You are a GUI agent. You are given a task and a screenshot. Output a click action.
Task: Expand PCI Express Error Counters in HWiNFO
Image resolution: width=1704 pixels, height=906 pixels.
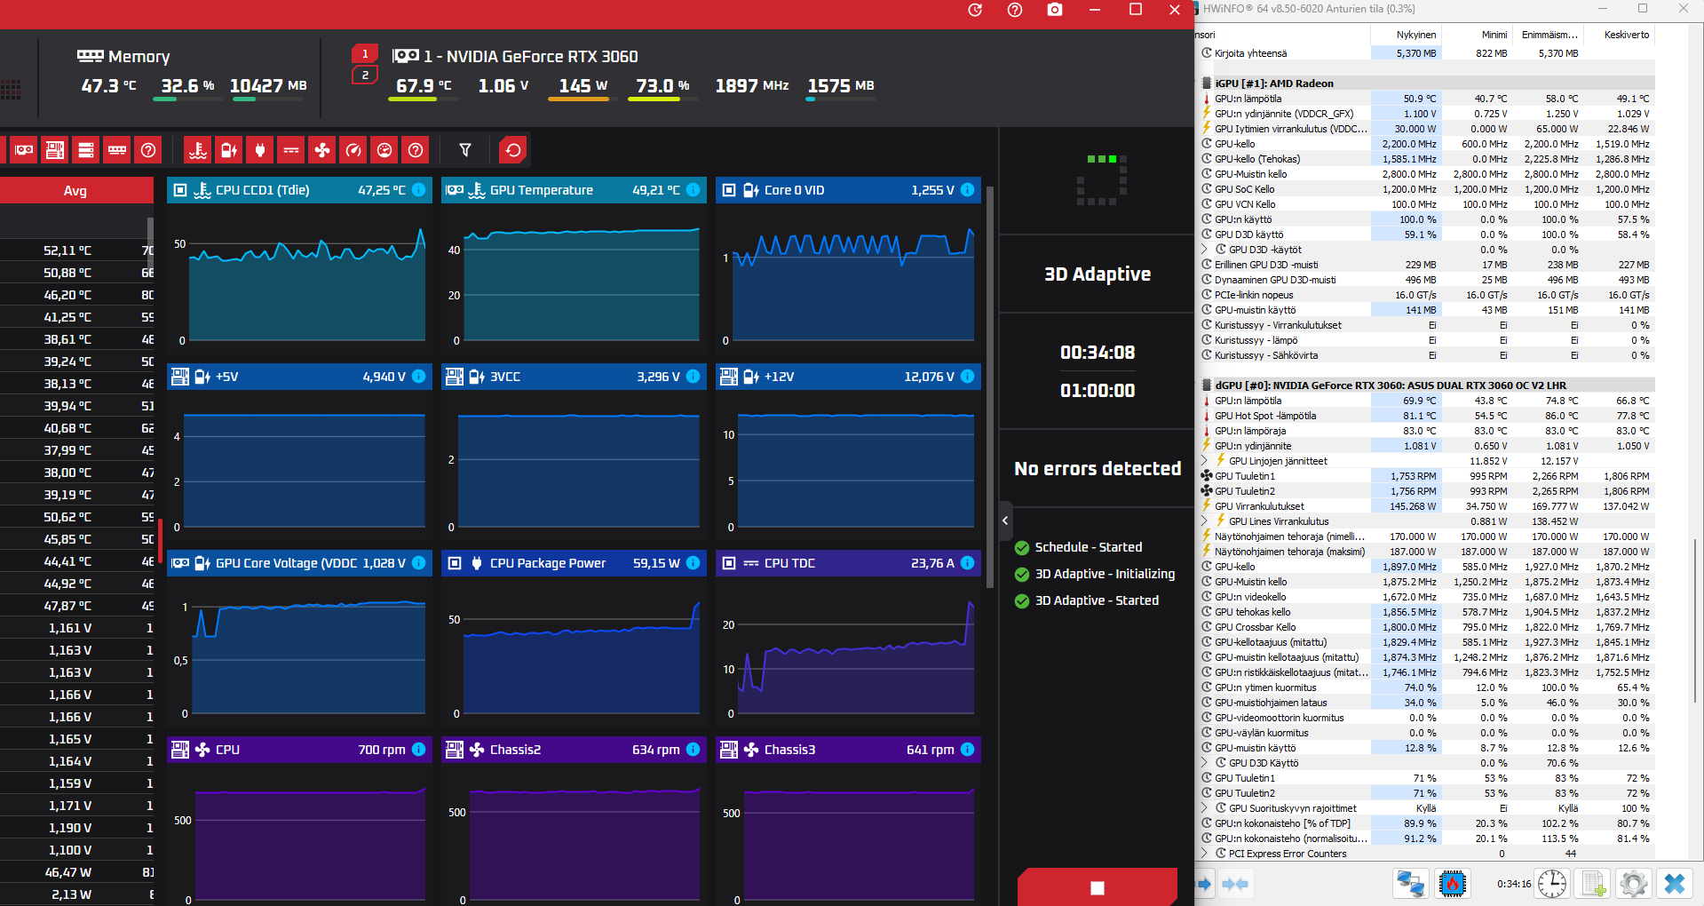tap(1205, 854)
